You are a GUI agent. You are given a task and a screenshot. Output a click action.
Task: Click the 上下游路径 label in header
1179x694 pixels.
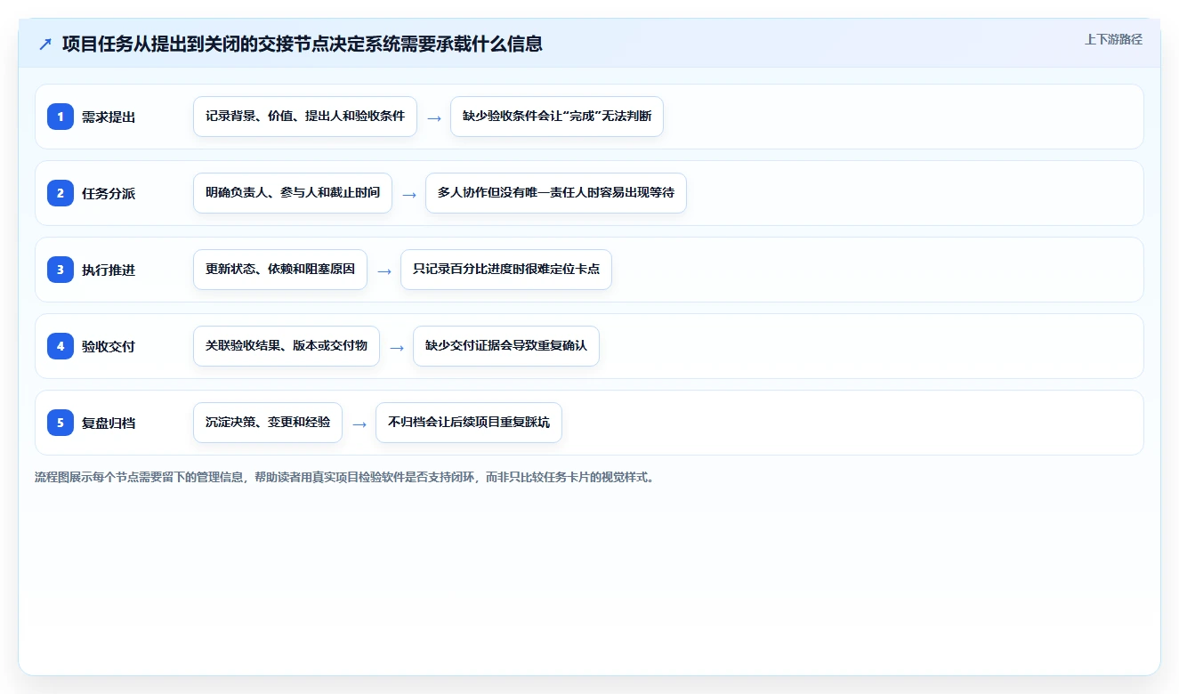point(1113,39)
